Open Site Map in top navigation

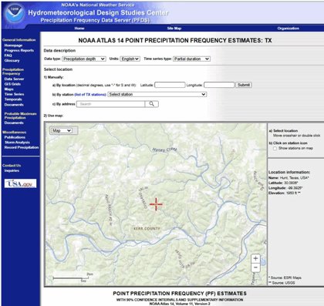click(x=174, y=29)
